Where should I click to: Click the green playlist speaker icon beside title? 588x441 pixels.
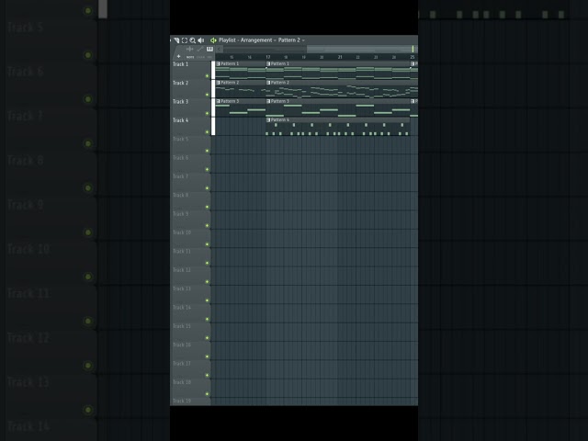click(x=213, y=40)
